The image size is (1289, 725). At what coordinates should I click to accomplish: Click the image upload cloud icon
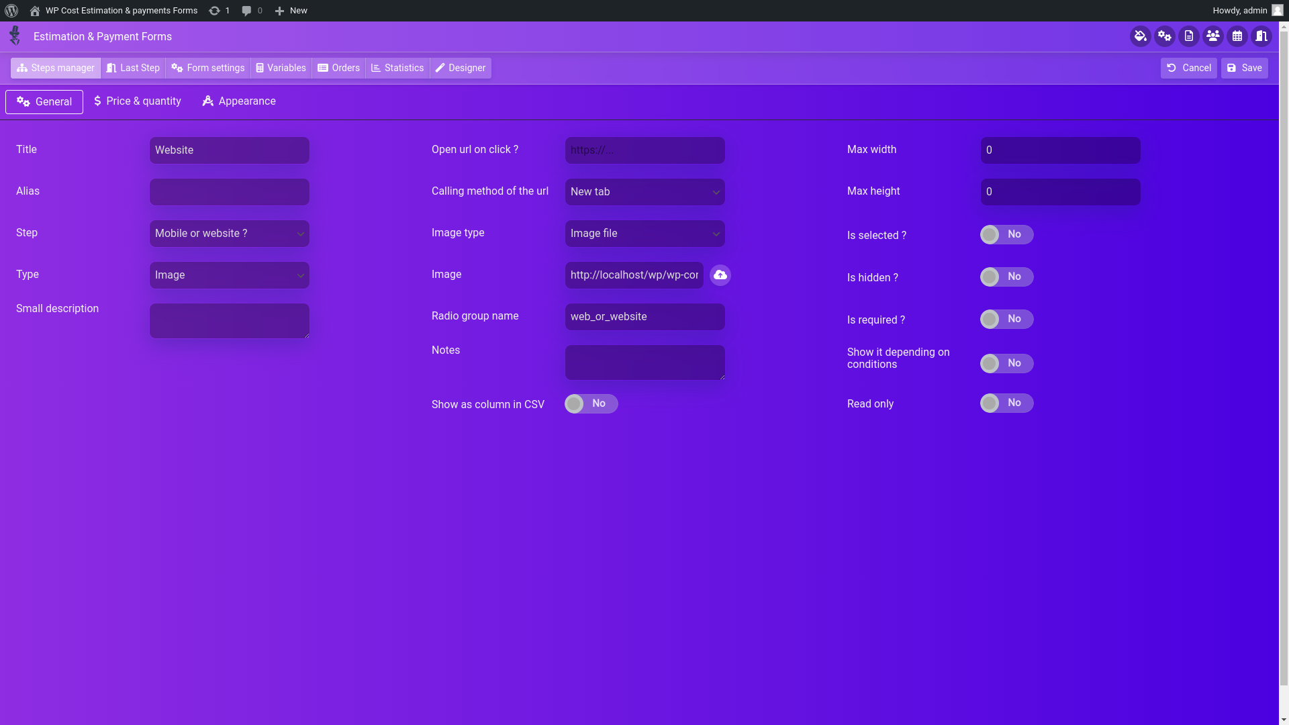tap(720, 275)
